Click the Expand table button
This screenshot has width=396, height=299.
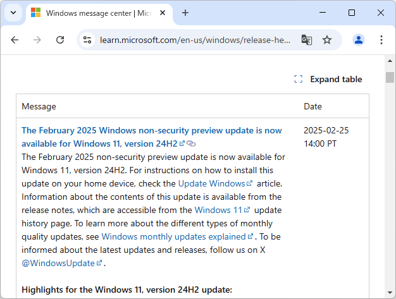pos(328,79)
